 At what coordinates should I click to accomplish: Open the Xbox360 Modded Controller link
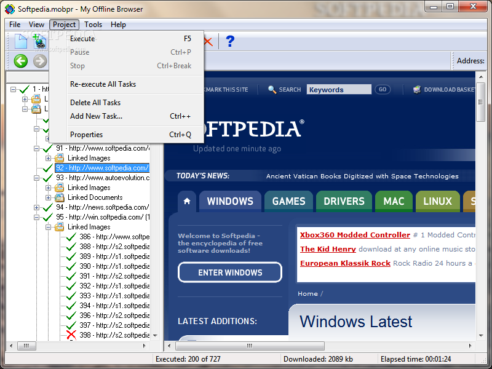click(x=355, y=235)
